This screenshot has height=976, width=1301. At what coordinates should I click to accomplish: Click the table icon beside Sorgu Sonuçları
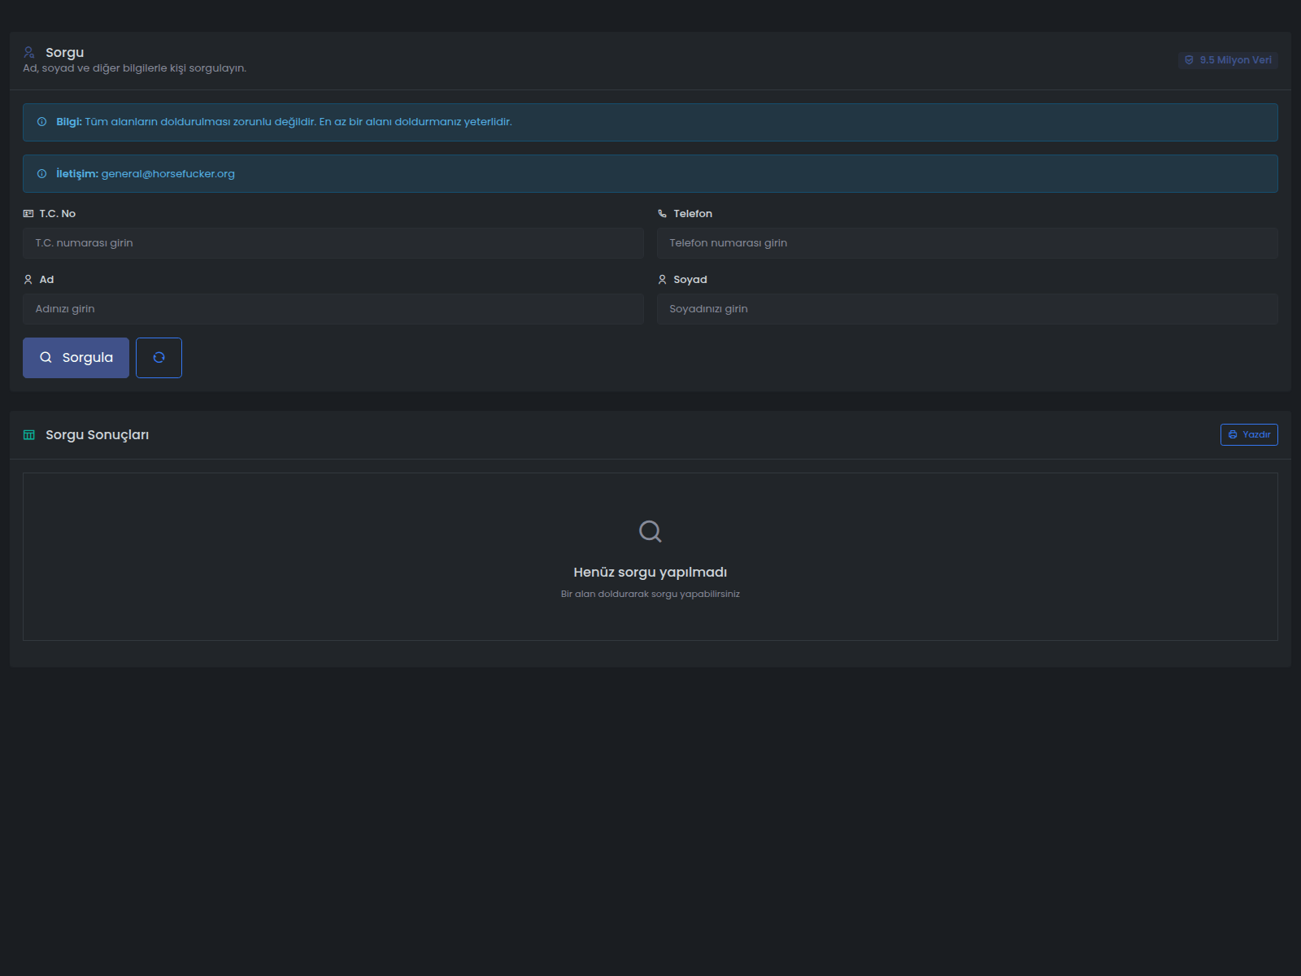(x=29, y=434)
